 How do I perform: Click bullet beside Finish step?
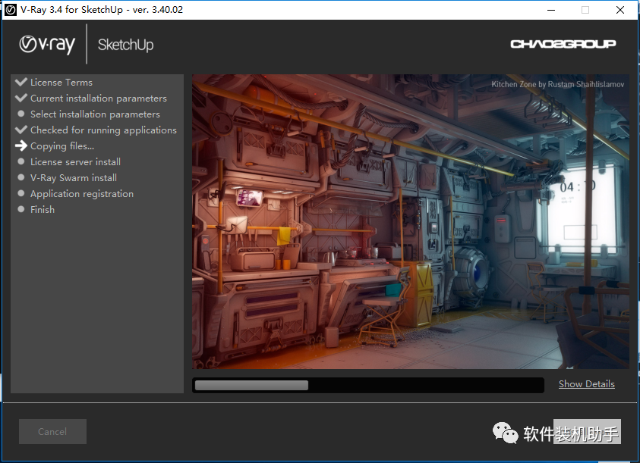(21, 209)
